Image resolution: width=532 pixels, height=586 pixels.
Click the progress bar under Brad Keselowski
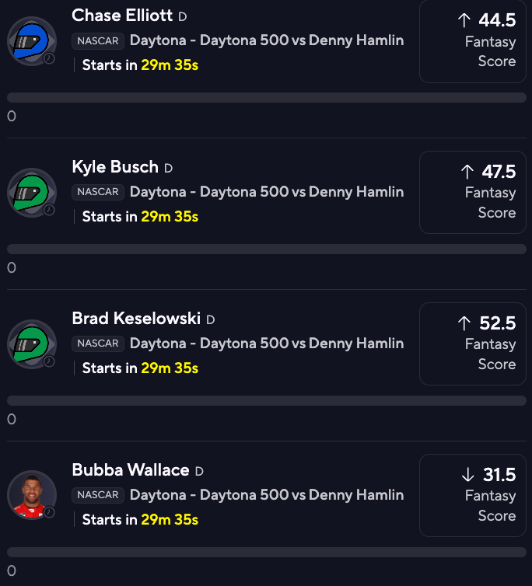(x=267, y=401)
